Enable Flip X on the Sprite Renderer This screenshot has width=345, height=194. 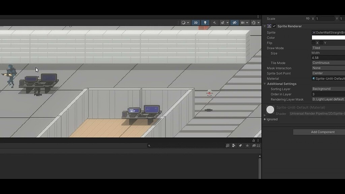click(x=313, y=43)
